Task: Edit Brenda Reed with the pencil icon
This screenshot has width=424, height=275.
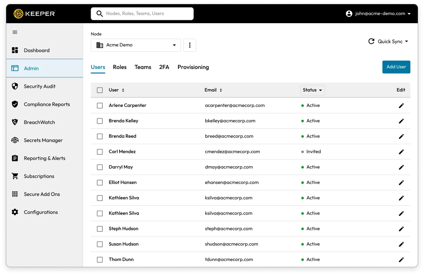Action: point(401,136)
